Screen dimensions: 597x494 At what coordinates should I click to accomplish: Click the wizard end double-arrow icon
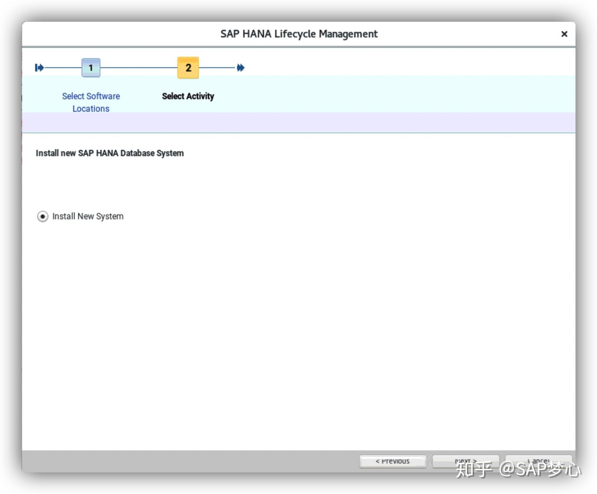pos(240,67)
